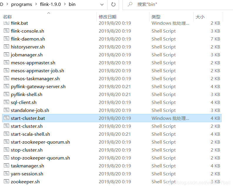The image size is (233, 188).
Task: Select the mesos-appmaster.sh file name
Action: (x=33, y=63)
